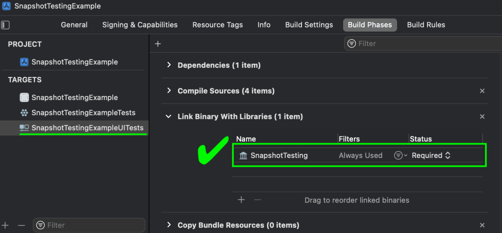Click Link Binary With Libraries heading

240,117
